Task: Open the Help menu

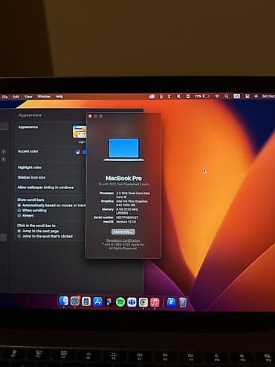Action: (x=59, y=96)
